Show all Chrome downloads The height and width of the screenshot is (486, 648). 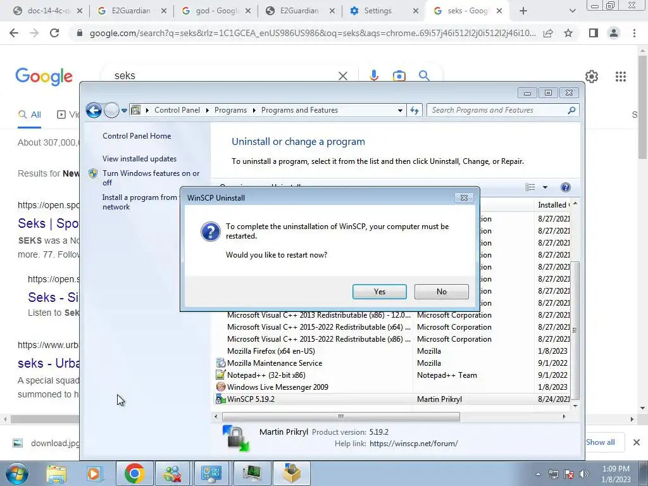point(600,442)
